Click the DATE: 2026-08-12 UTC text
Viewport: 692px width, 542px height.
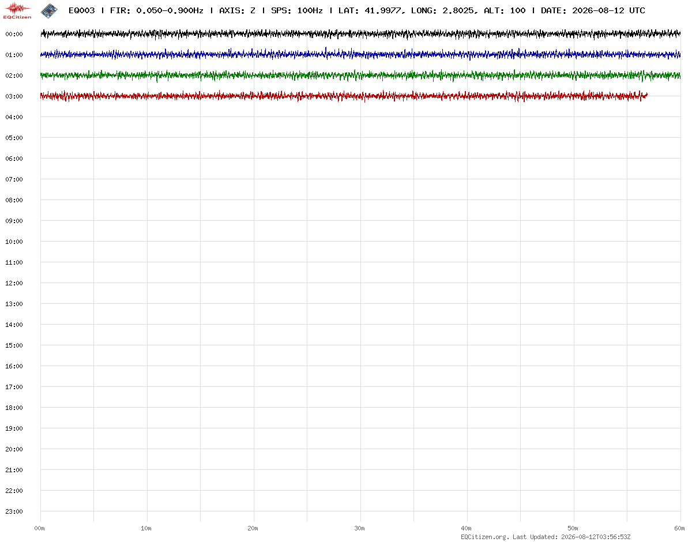593,10
